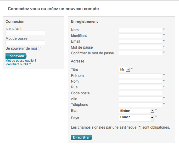Open the Pays dropdown showing France
Viewport: 179px width, 149px height.
click(x=137, y=118)
